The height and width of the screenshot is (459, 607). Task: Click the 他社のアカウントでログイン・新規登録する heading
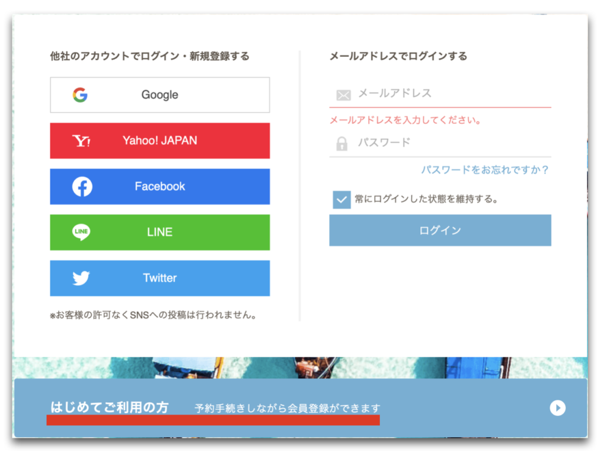(x=150, y=56)
